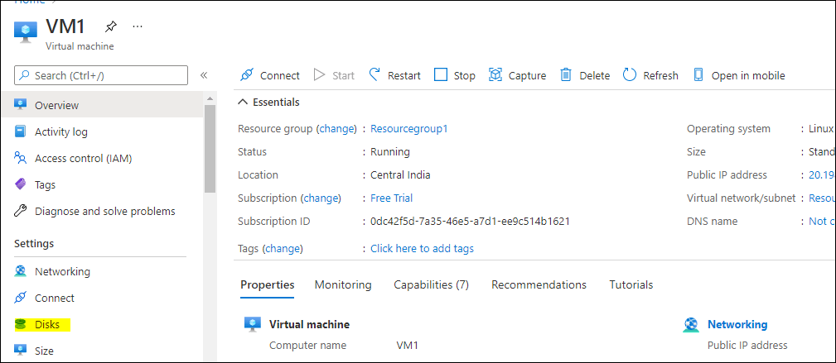Switch to the Tutorials tab

coord(631,284)
